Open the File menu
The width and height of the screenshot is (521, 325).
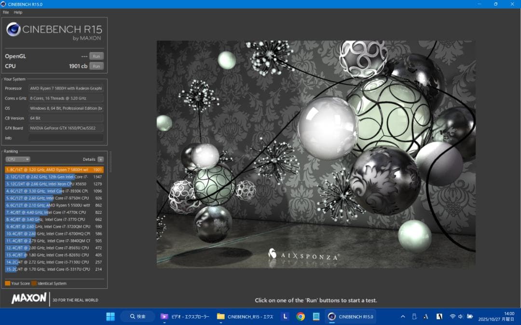coord(6,12)
